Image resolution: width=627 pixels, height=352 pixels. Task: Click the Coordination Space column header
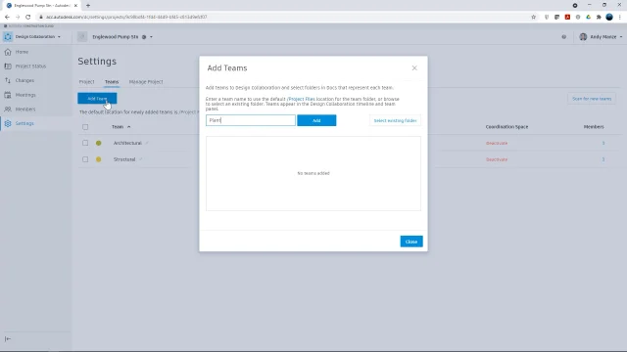pos(506,127)
